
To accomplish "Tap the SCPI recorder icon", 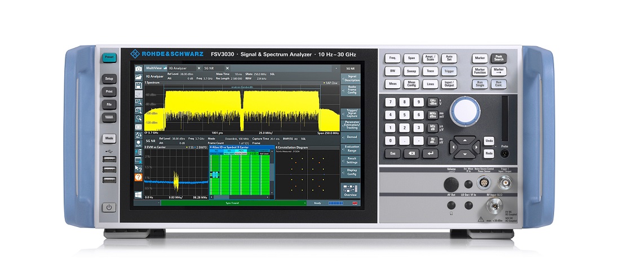I will [139, 144].
